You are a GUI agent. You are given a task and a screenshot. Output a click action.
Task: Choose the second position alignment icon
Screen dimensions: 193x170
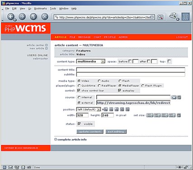pyautogui.click(x=111, y=109)
